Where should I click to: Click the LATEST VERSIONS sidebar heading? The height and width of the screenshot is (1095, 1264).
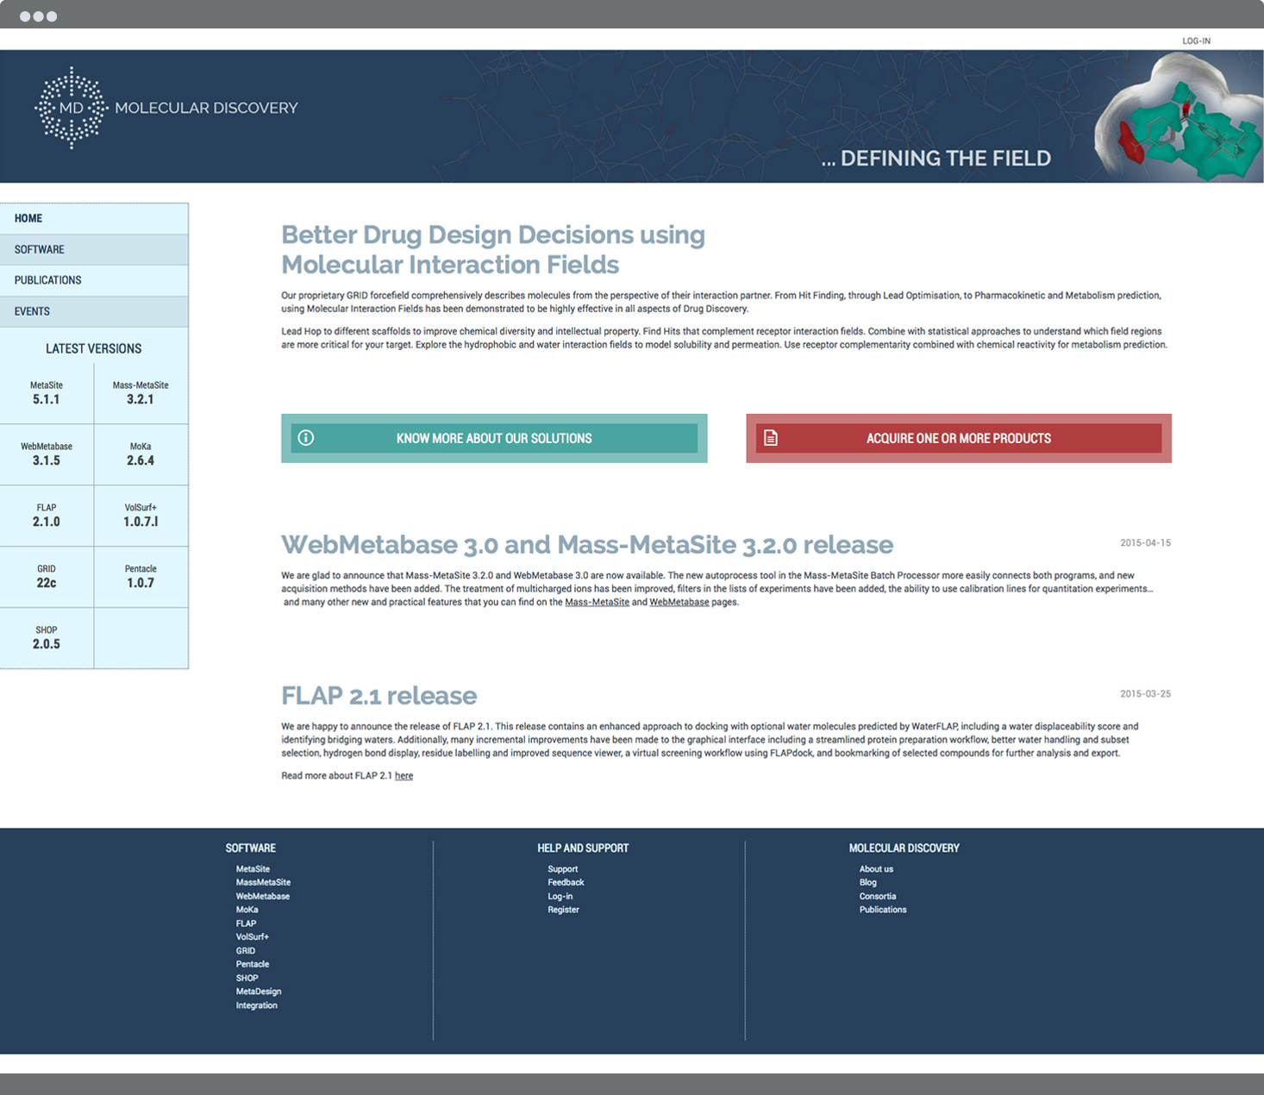[93, 348]
